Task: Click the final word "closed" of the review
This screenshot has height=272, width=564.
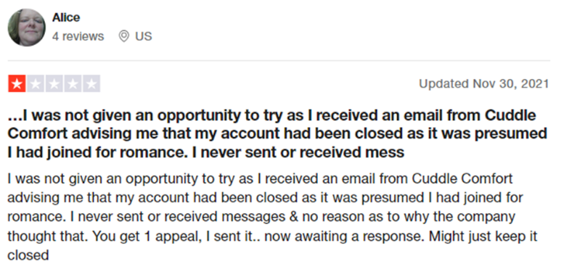Action: pos(28,255)
